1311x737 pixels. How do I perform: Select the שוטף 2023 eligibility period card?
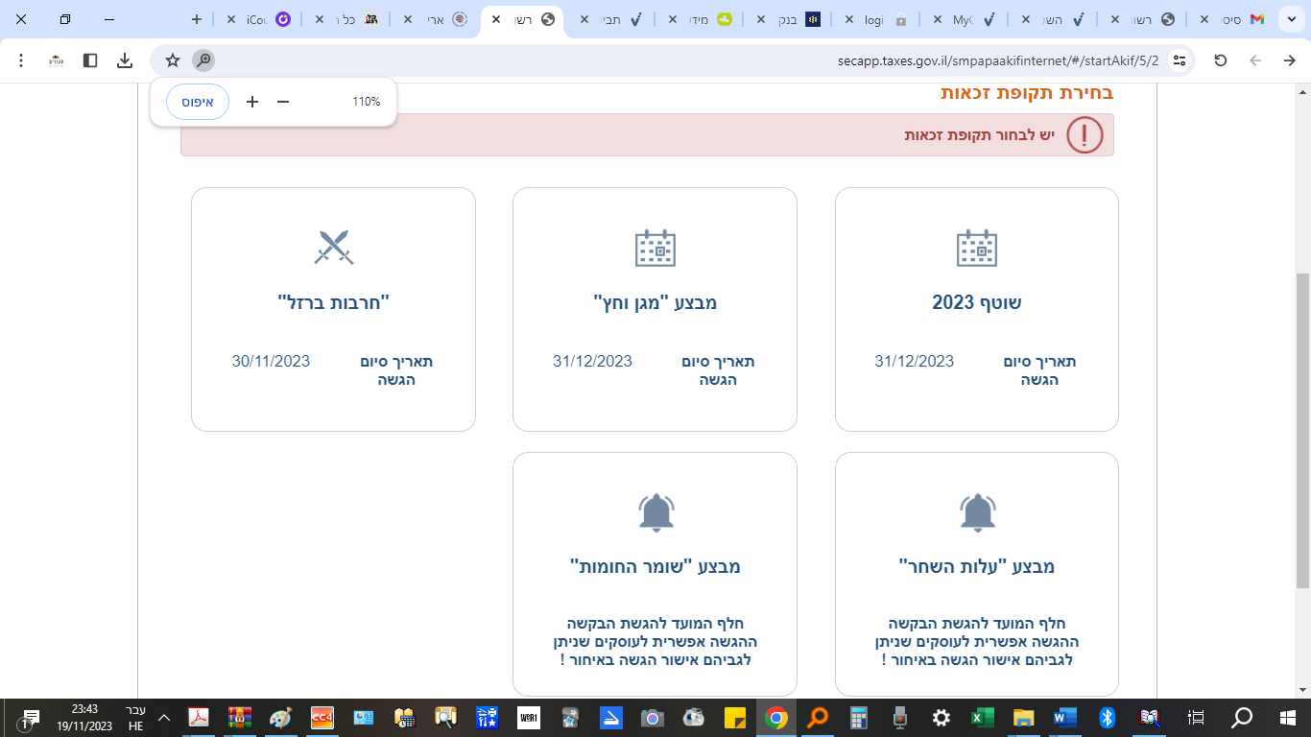click(977, 309)
